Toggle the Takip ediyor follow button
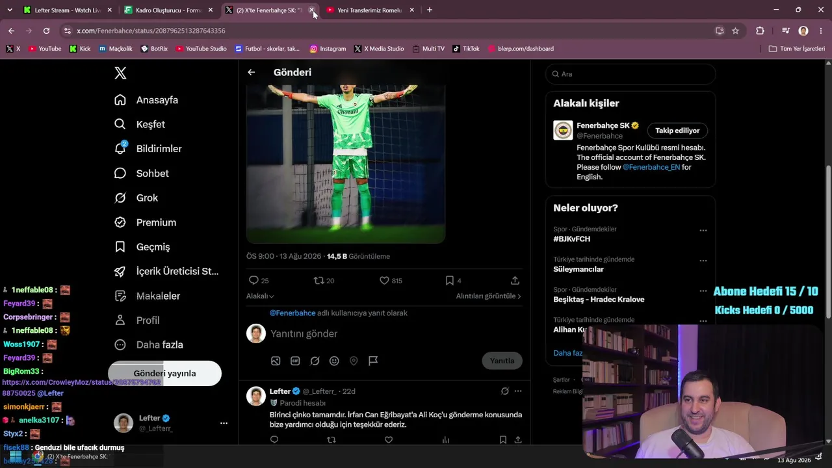The image size is (832, 468). tap(677, 131)
